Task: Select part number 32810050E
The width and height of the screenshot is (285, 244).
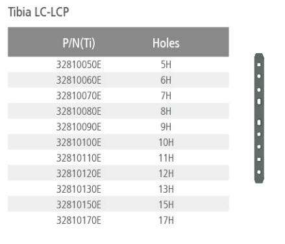Action: click(x=79, y=65)
